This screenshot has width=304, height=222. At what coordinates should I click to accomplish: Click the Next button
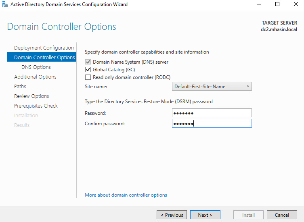[205, 215]
